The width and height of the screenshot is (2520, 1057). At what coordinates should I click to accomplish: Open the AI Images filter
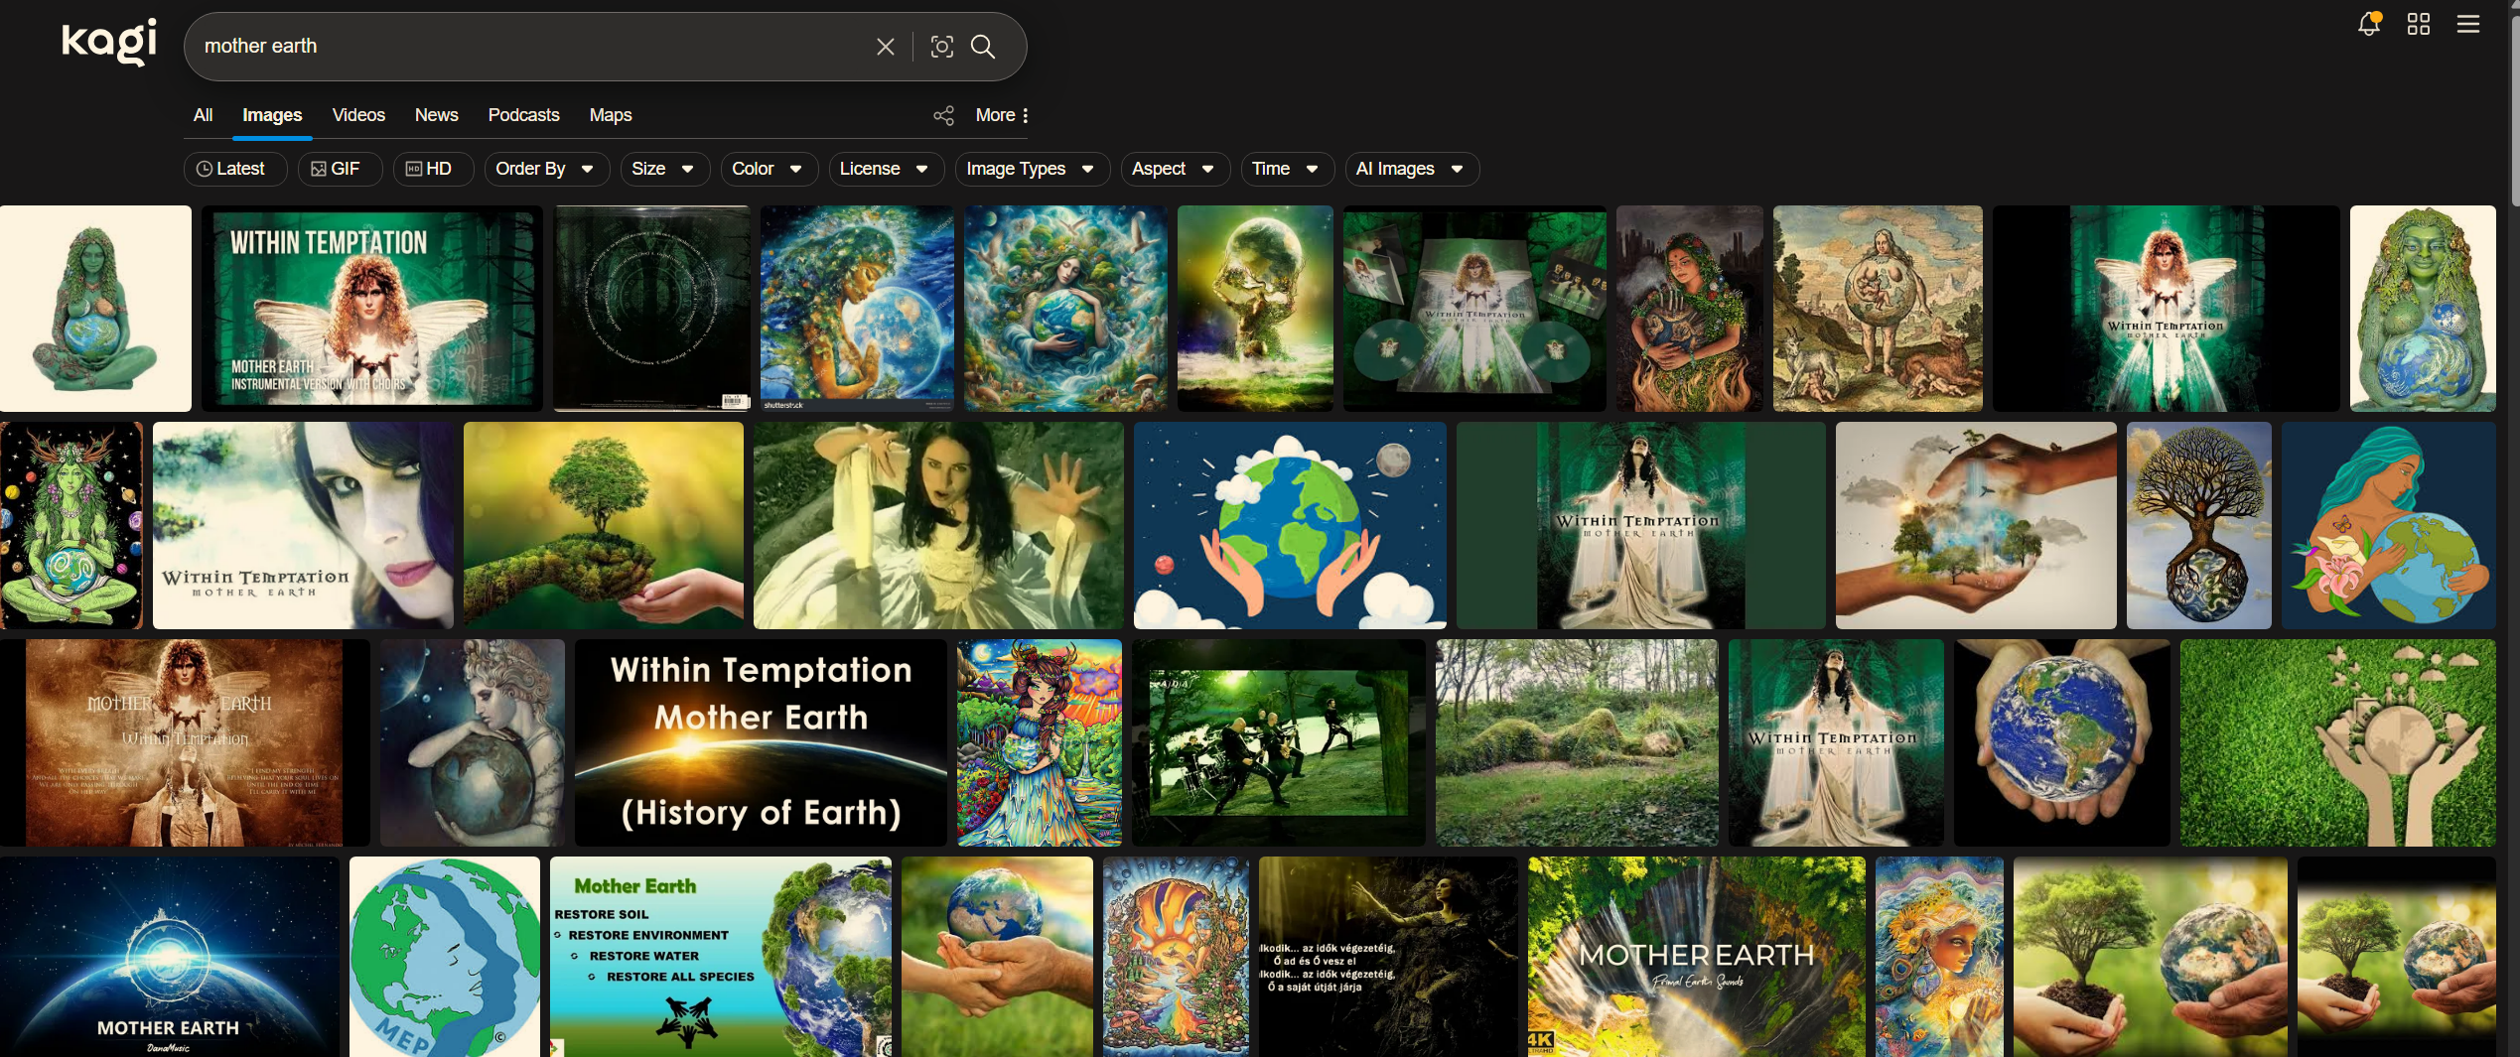(x=1410, y=169)
